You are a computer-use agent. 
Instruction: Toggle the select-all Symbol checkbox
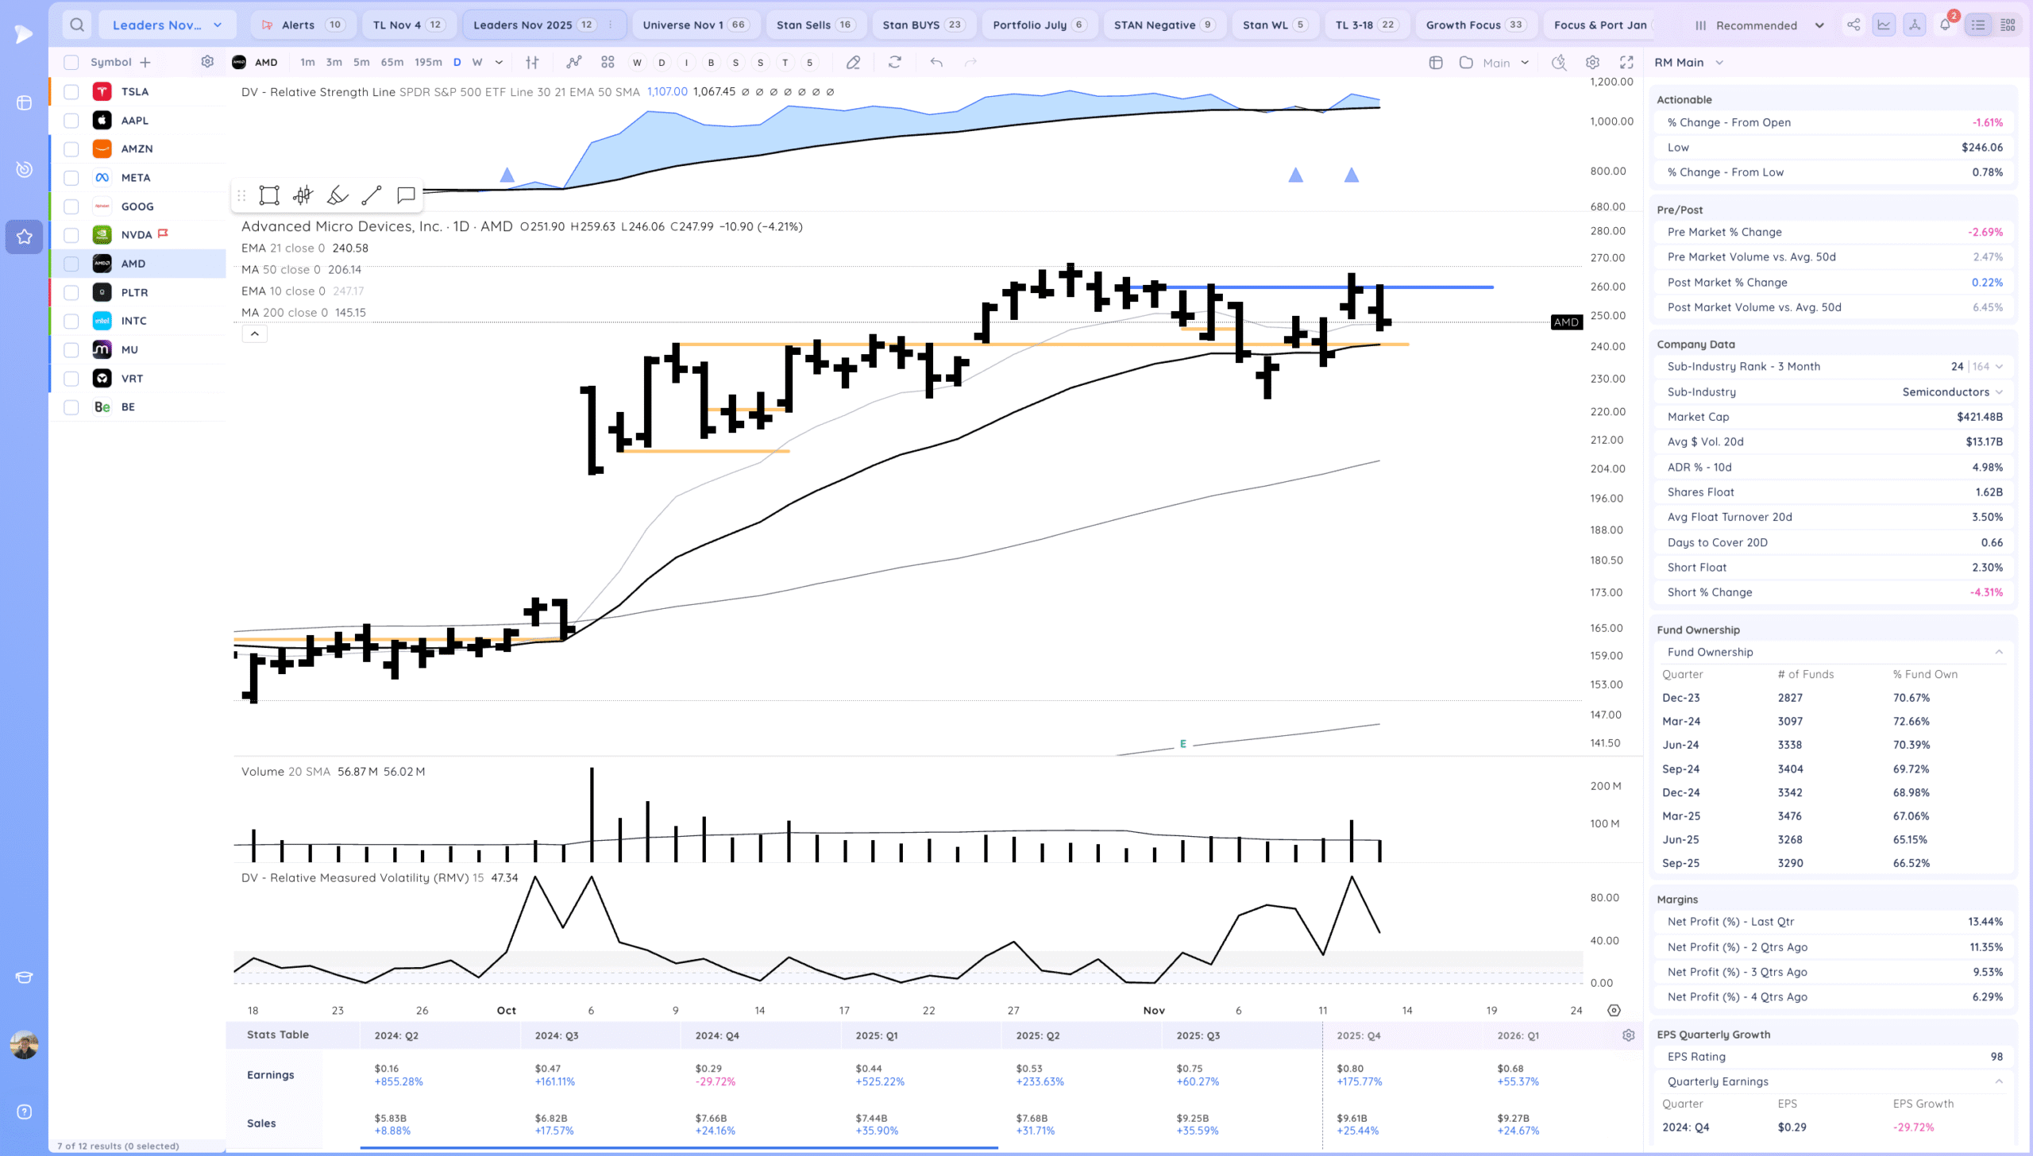71,62
